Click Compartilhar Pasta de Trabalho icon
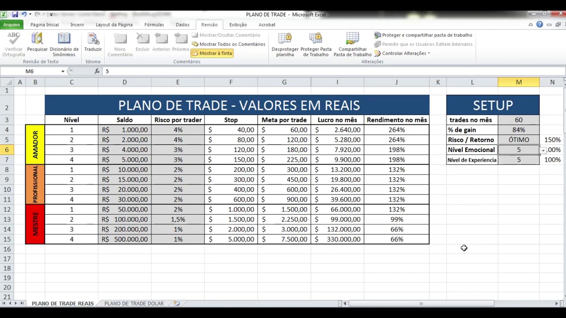 click(x=352, y=45)
